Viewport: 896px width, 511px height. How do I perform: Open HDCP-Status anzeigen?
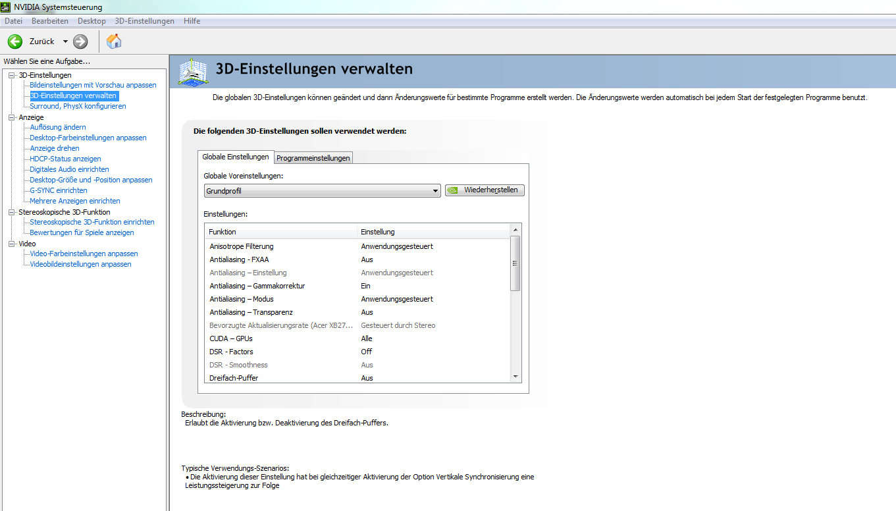tap(65, 159)
